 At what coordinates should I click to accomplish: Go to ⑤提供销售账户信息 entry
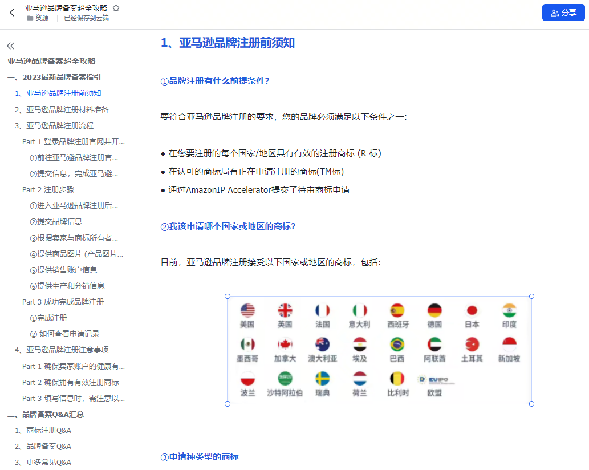(x=63, y=270)
